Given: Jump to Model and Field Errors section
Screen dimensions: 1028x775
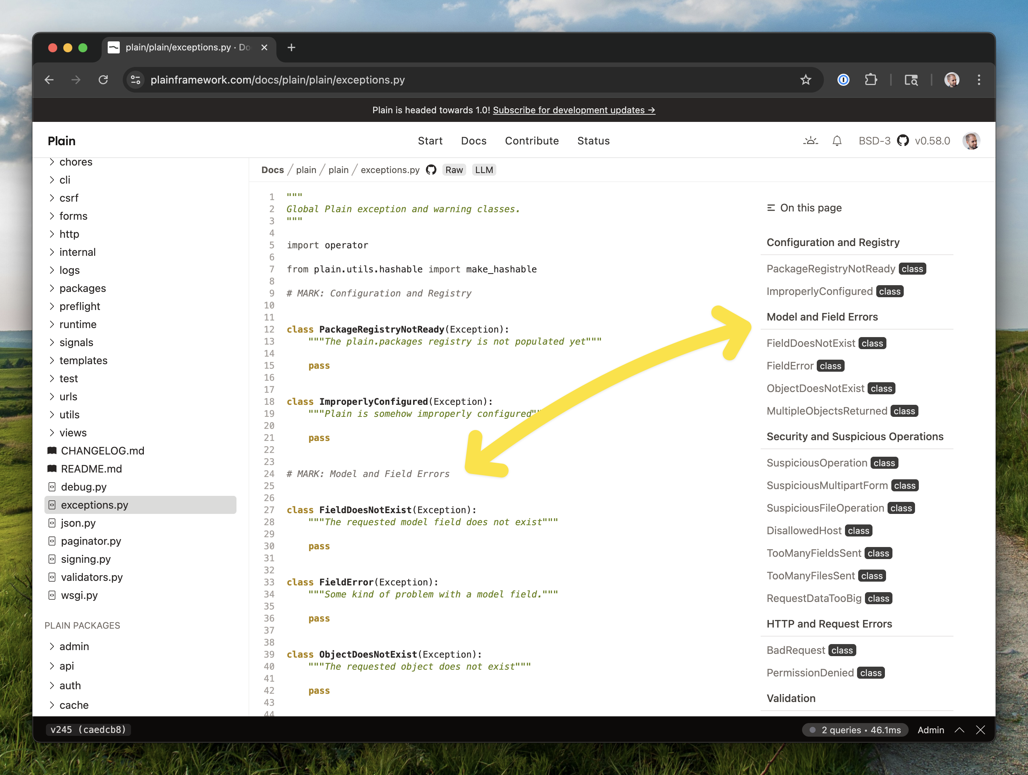Looking at the screenshot, I should pyautogui.click(x=822, y=317).
